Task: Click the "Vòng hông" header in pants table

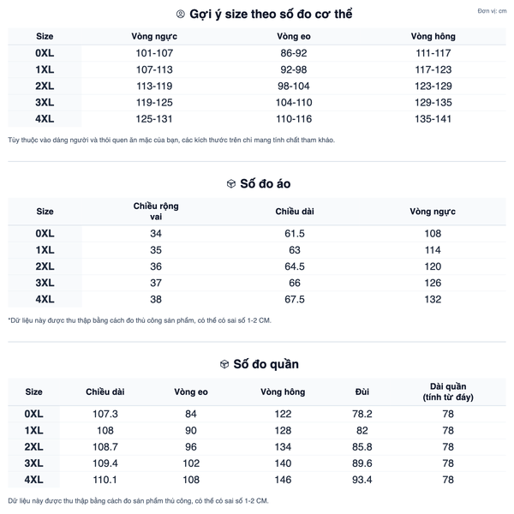Action: click(283, 391)
